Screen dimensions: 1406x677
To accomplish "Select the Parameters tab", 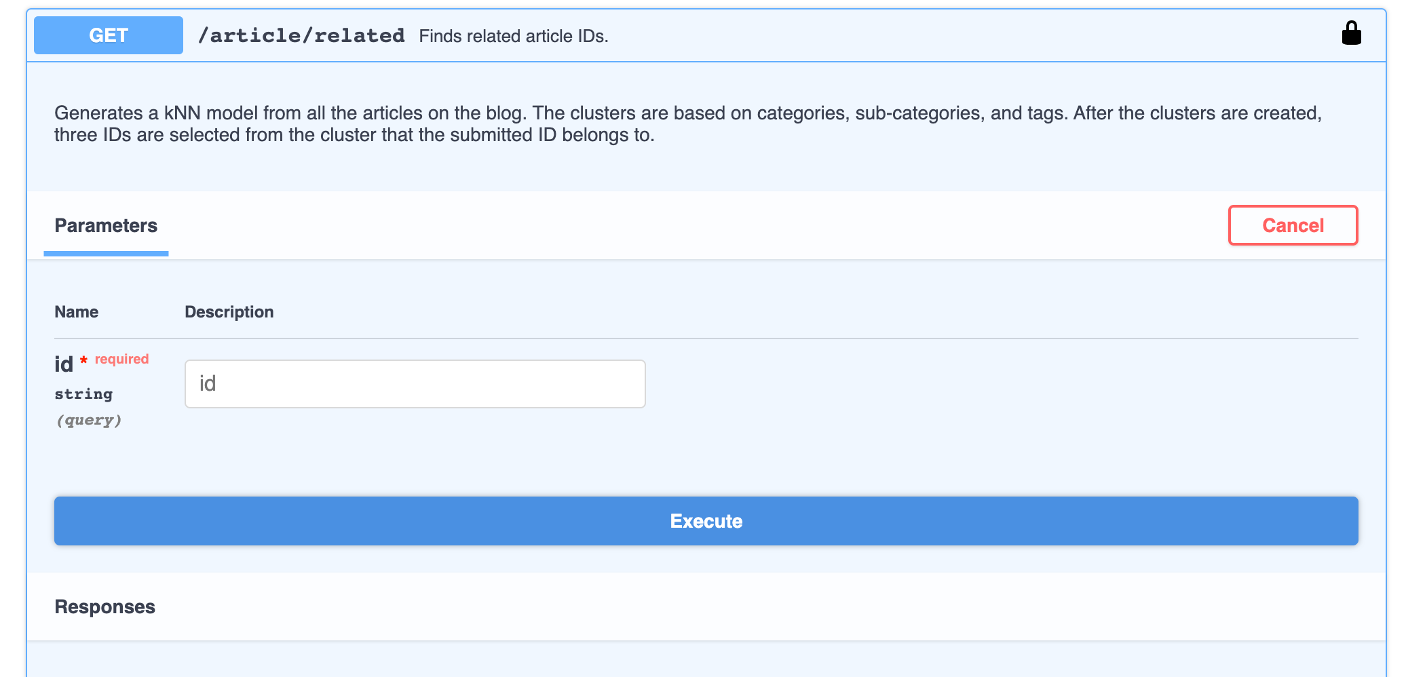I will tap(106, 226).
